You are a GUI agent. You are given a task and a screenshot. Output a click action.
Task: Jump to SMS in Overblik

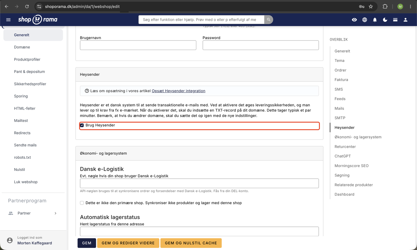339,89
